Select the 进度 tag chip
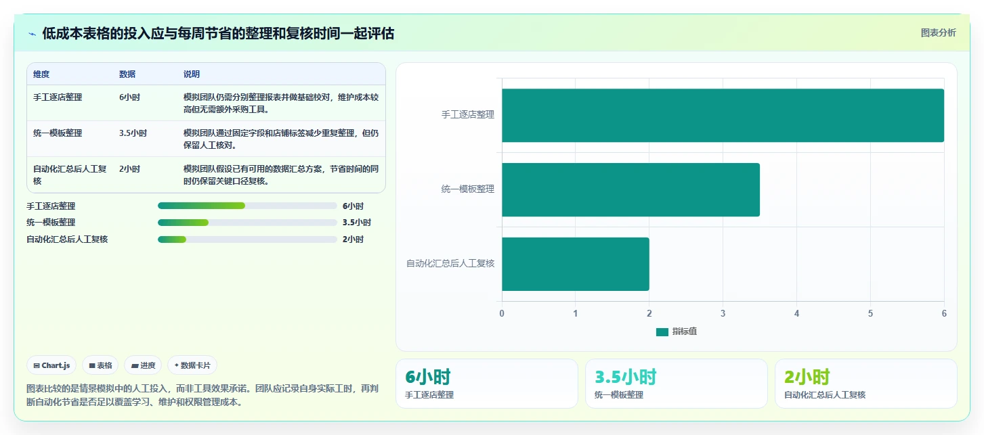The width and height of the screenshot is (984, 435). (x=143, y=365)
